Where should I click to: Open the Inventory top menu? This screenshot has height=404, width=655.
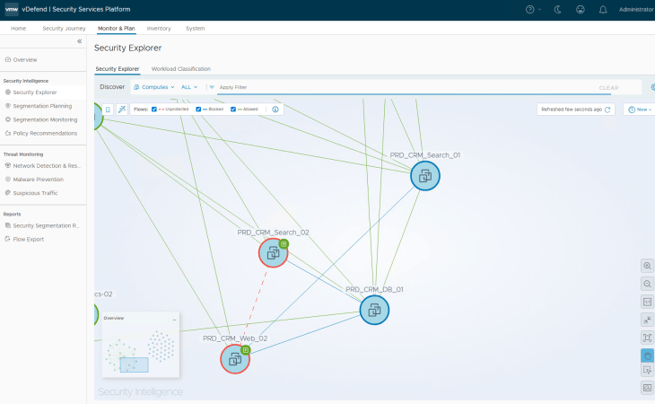pyautogui.click(x=159, y=29)
